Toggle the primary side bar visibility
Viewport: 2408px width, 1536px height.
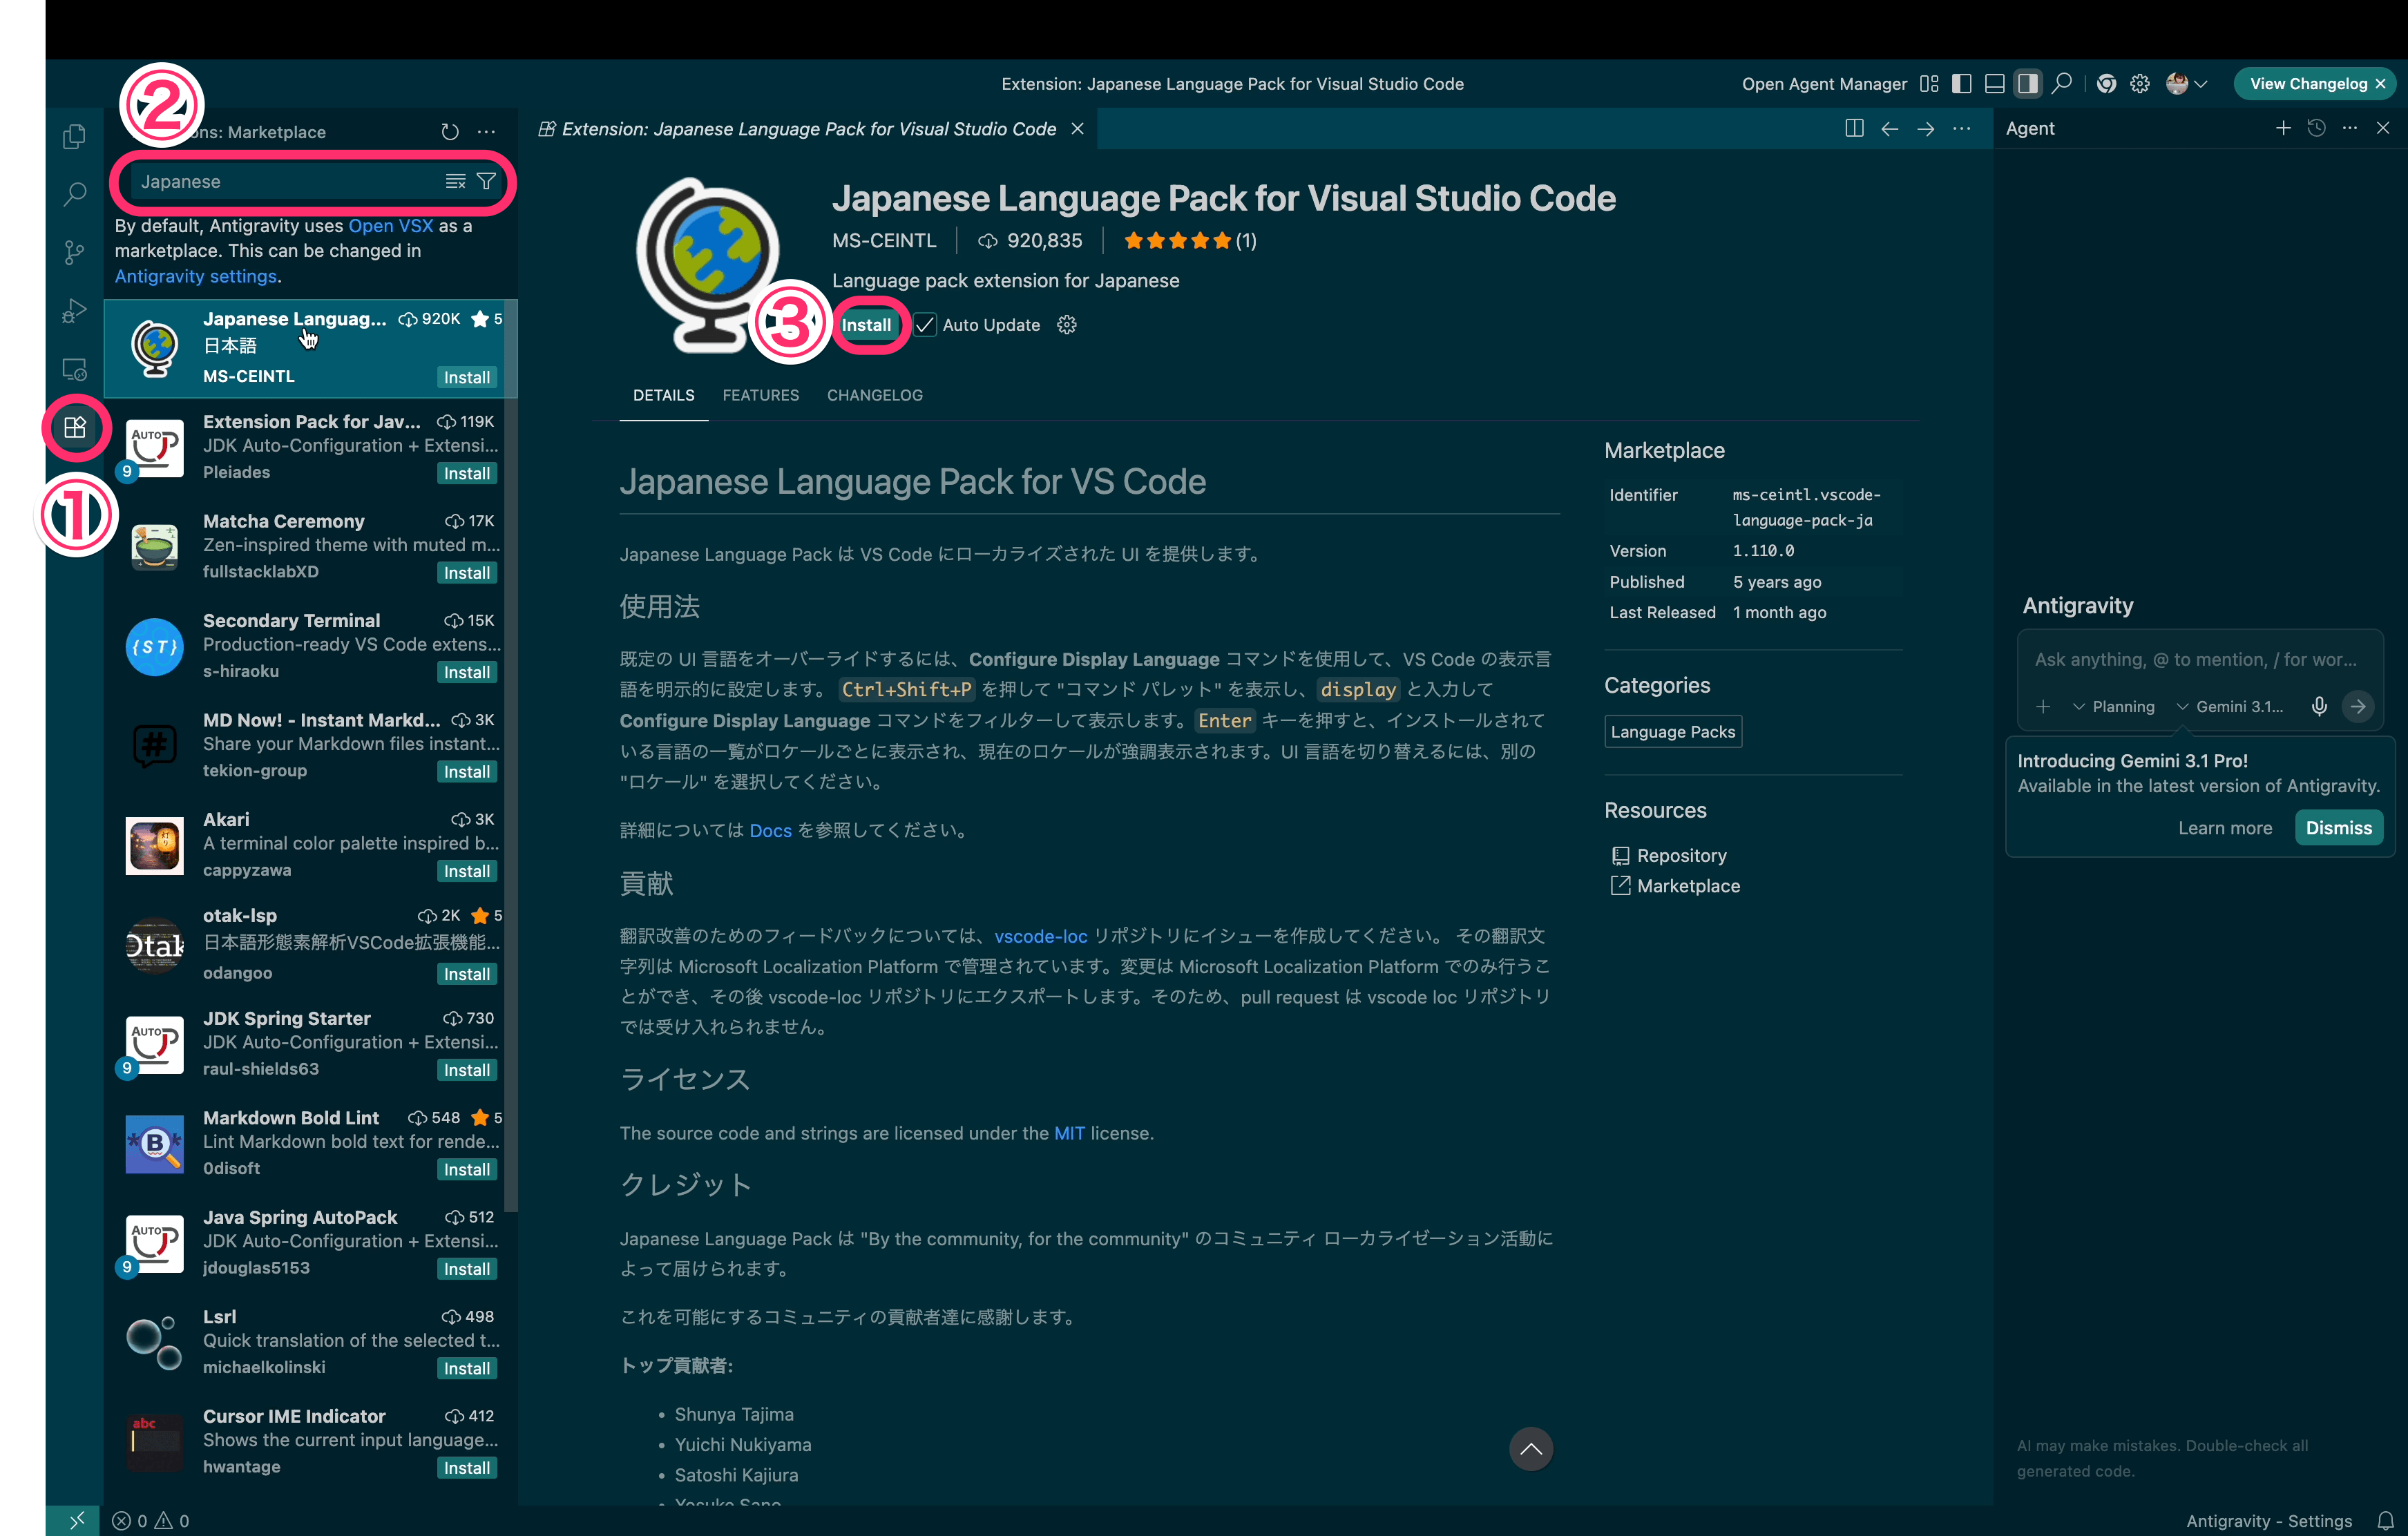(x=1961, y=83)
